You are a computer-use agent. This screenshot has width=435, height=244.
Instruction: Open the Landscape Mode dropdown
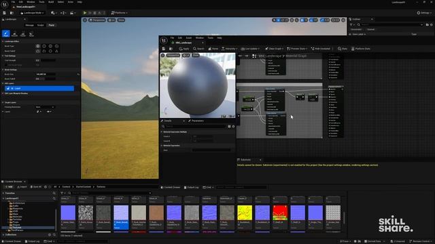[32, 13]
